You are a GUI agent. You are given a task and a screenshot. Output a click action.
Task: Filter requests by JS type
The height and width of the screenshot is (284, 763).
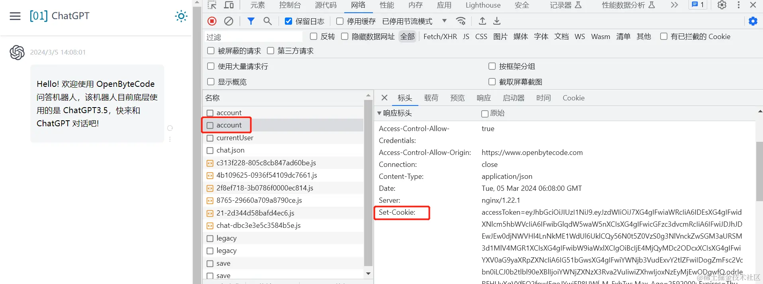[x=466, y=37]
